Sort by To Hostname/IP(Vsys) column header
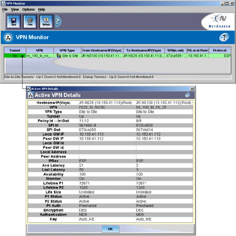 click(144, 50)
